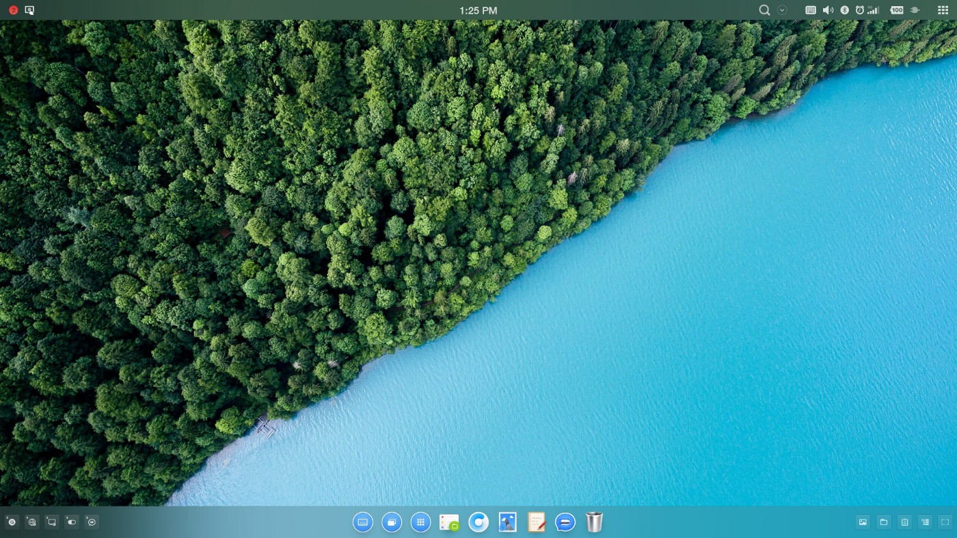Open the pigeon stamp mail app
The height and width of the screenshot is (538, 957).
[507, 522]
